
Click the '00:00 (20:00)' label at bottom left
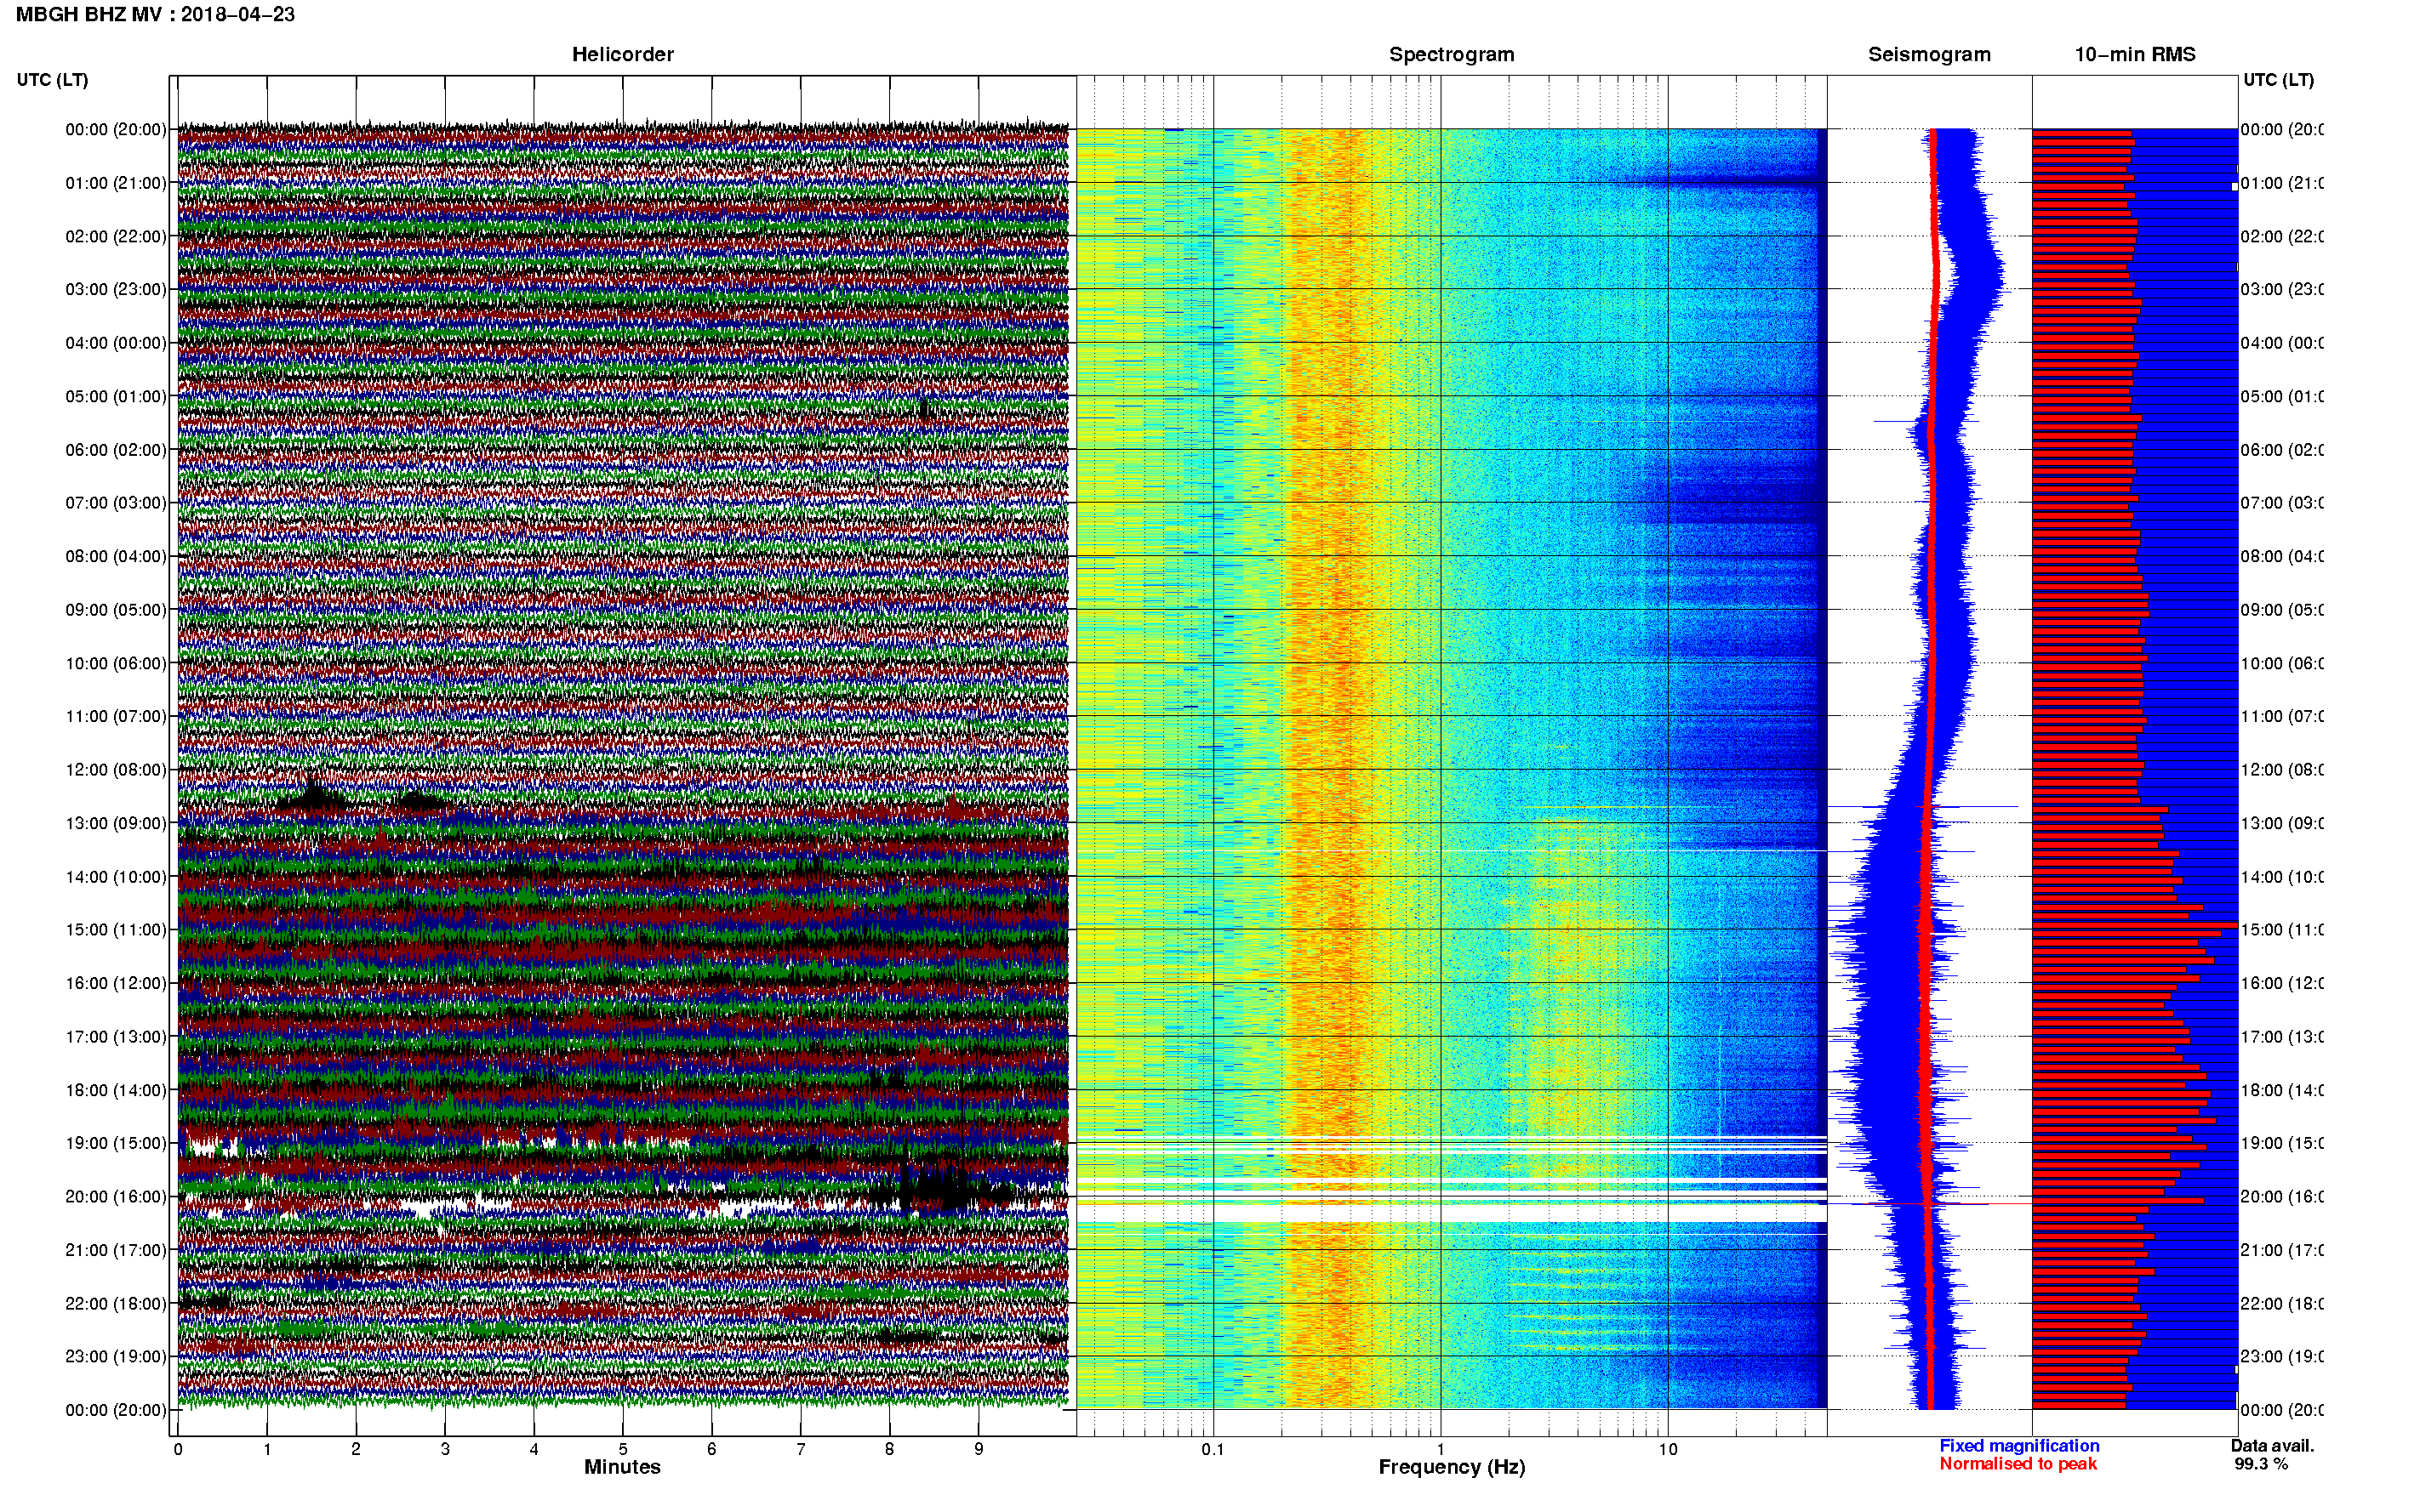[116, 1410]
